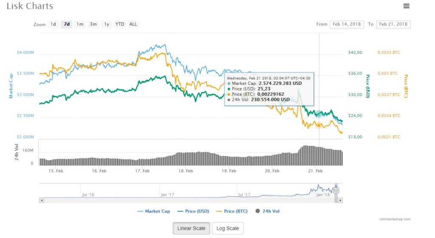Click the 19. Feb axis label
The height and width of the screenshot is (238, 435).
229,171
